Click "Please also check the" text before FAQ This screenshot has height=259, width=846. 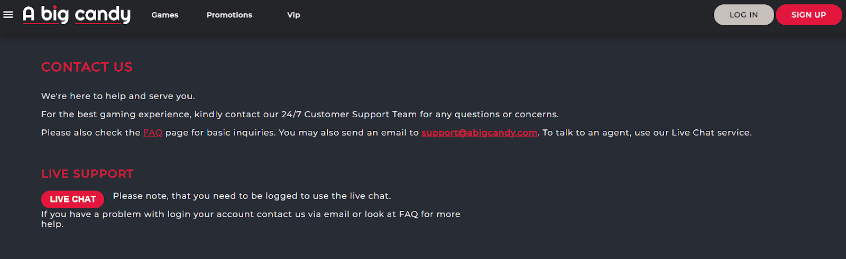(91, 132)
